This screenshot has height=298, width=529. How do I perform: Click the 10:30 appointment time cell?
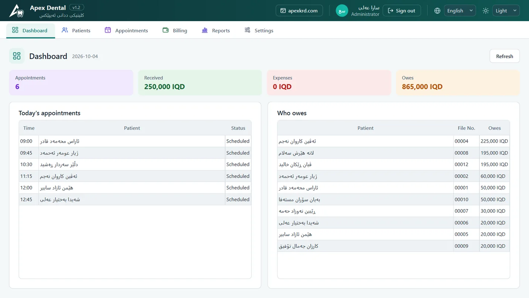(x=29, y=165)
